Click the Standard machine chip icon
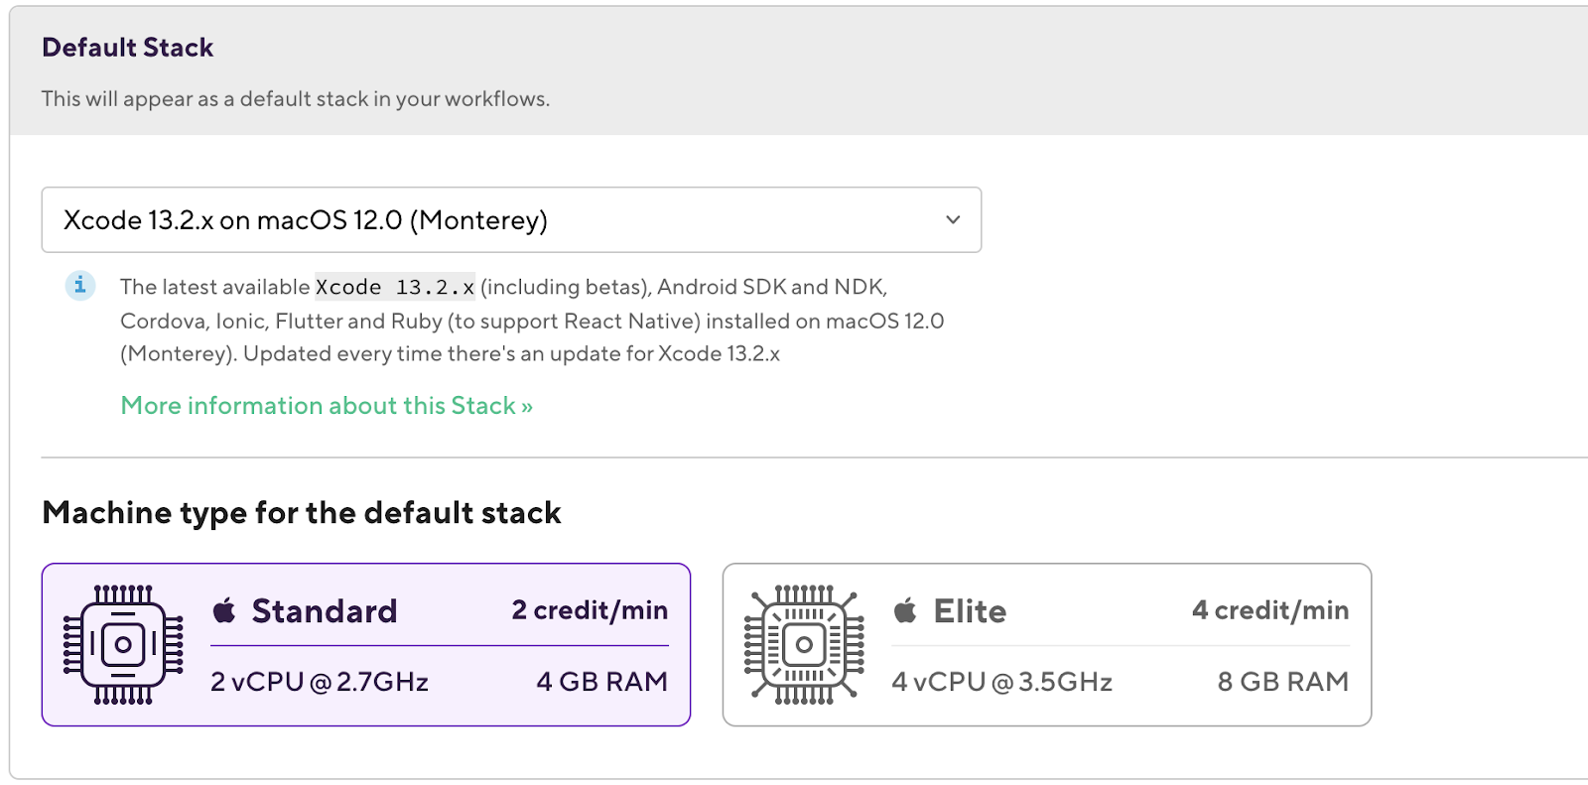1588x785 pixels. tap(123, 645)
